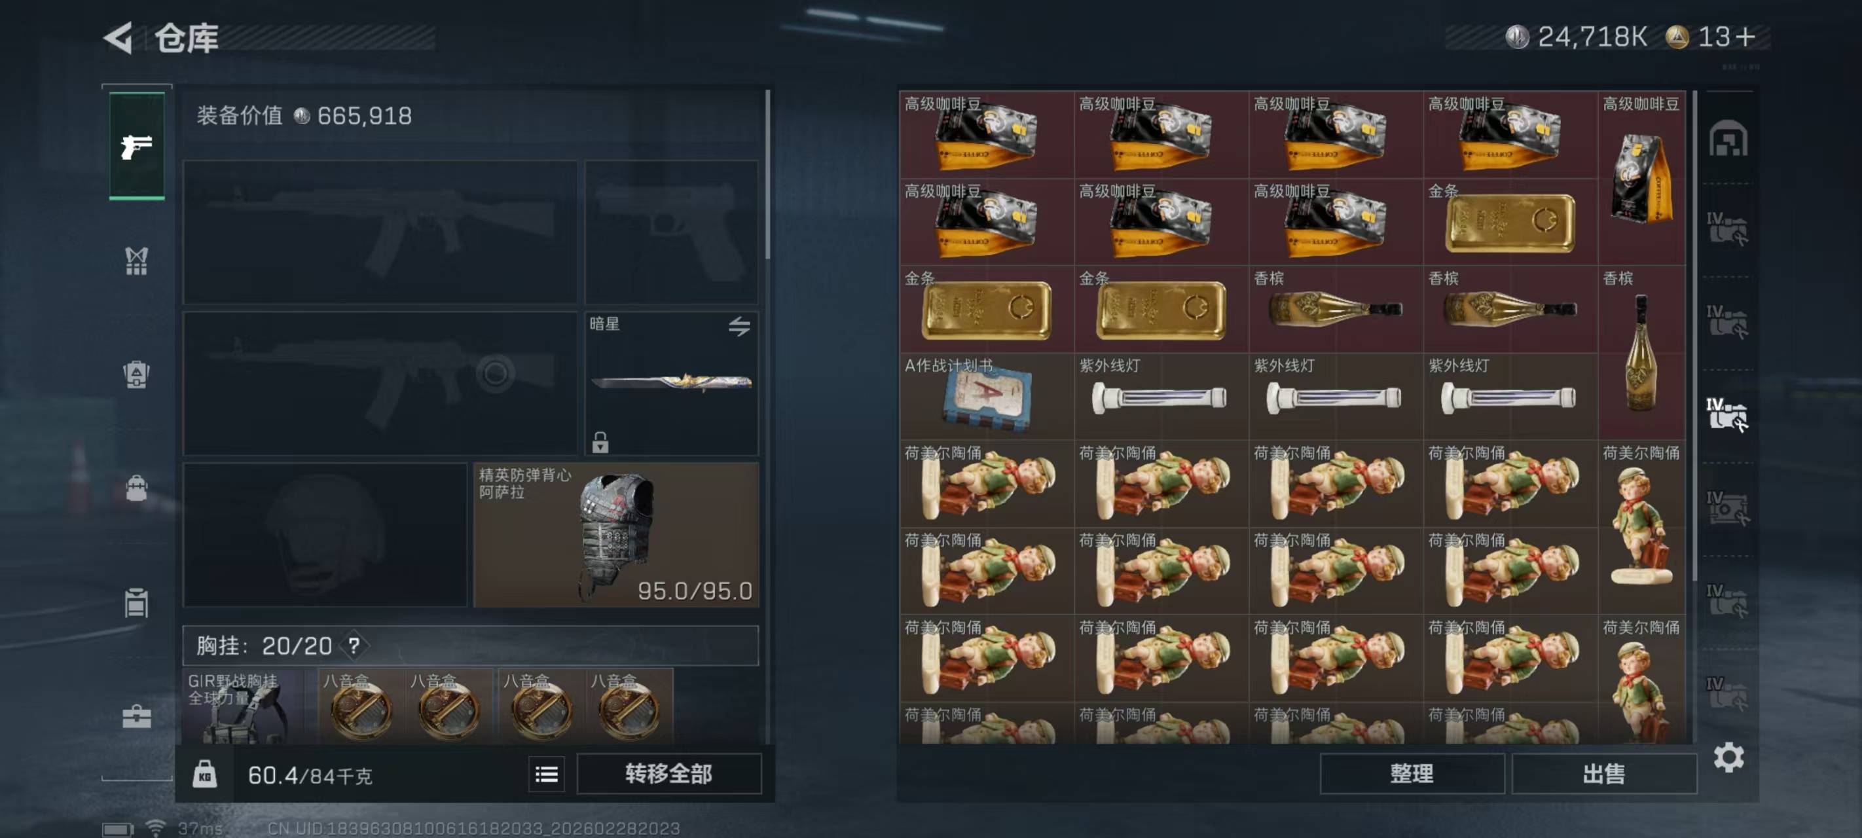This screenshot has height=838, width=1862.
Task: Select the weapons loadout tab with pistol icon
Action: [x=137, y=146]
